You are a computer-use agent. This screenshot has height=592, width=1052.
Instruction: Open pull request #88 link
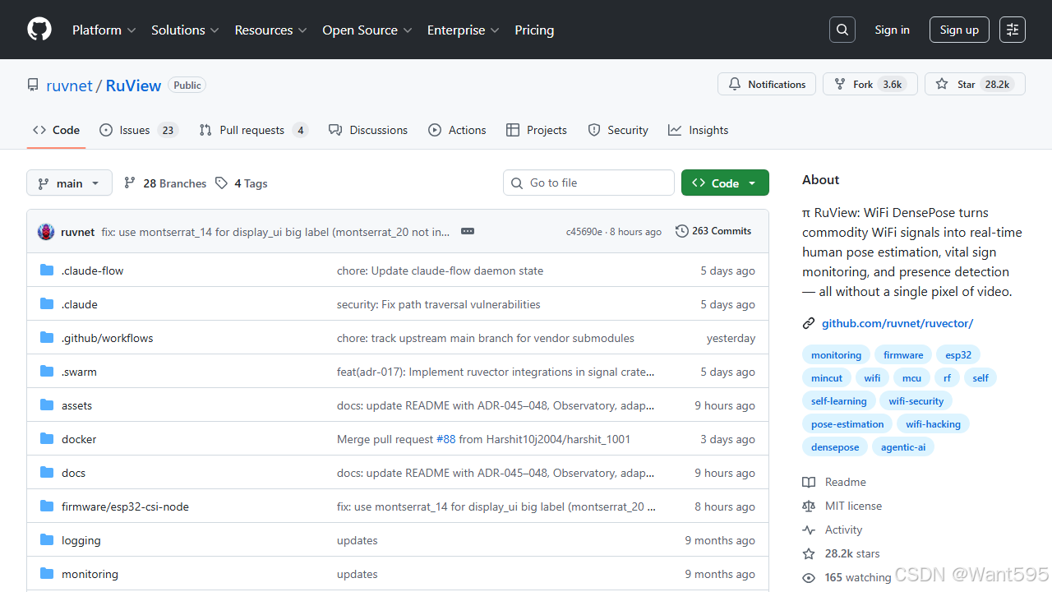[x=445, y=439]
